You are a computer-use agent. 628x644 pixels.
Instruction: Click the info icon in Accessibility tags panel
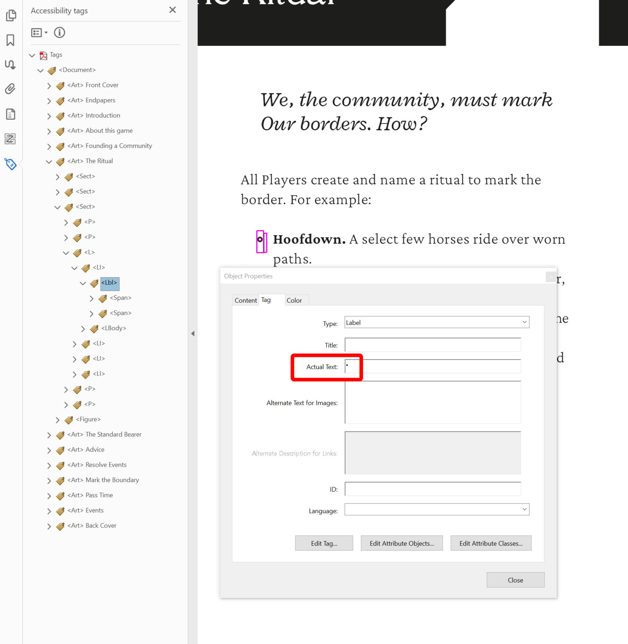click(x=59, y=33)
